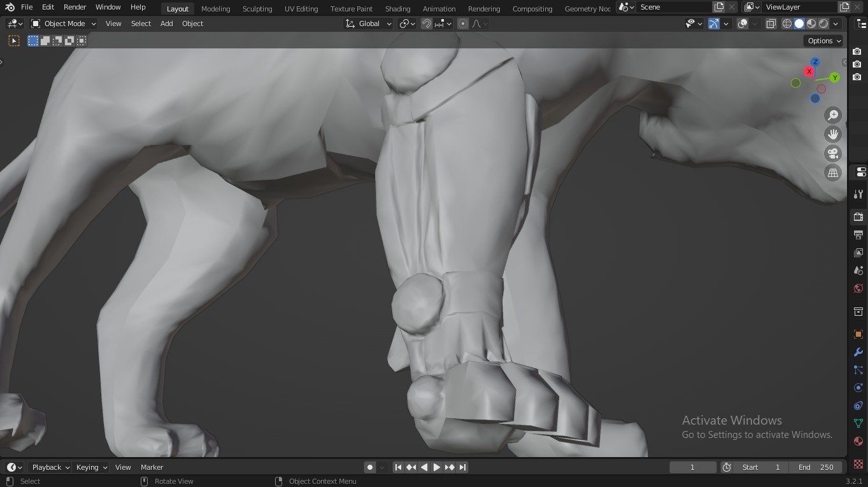Screen dimensions: 868x487
Task: Open the Object Mode dropdown
Action: pyautogui.click(x=64, y=24)
